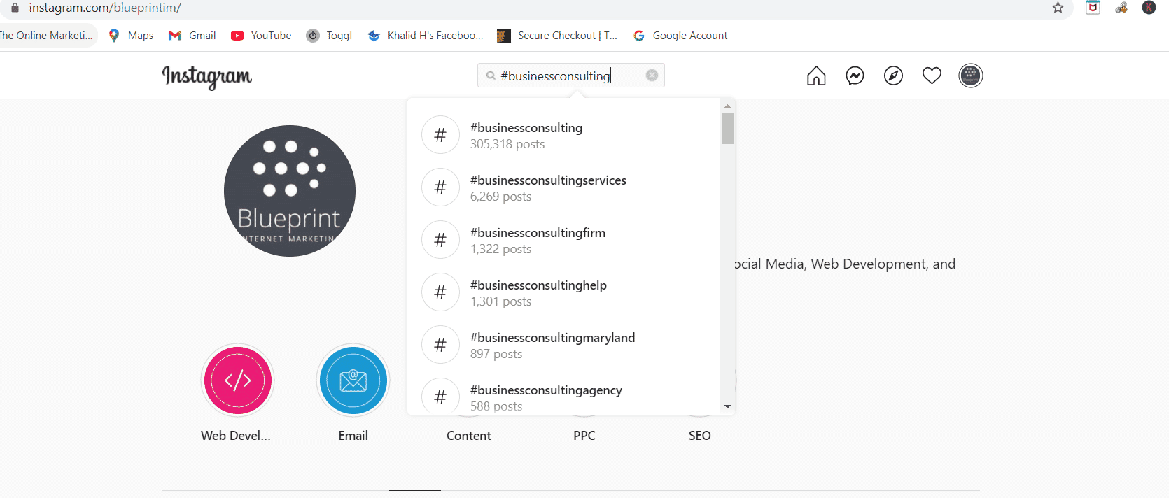Click the Blueprint profile picture

290,191
